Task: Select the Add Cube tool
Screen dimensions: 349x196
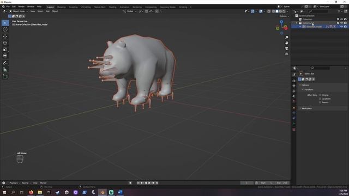Action: [5, 76]
